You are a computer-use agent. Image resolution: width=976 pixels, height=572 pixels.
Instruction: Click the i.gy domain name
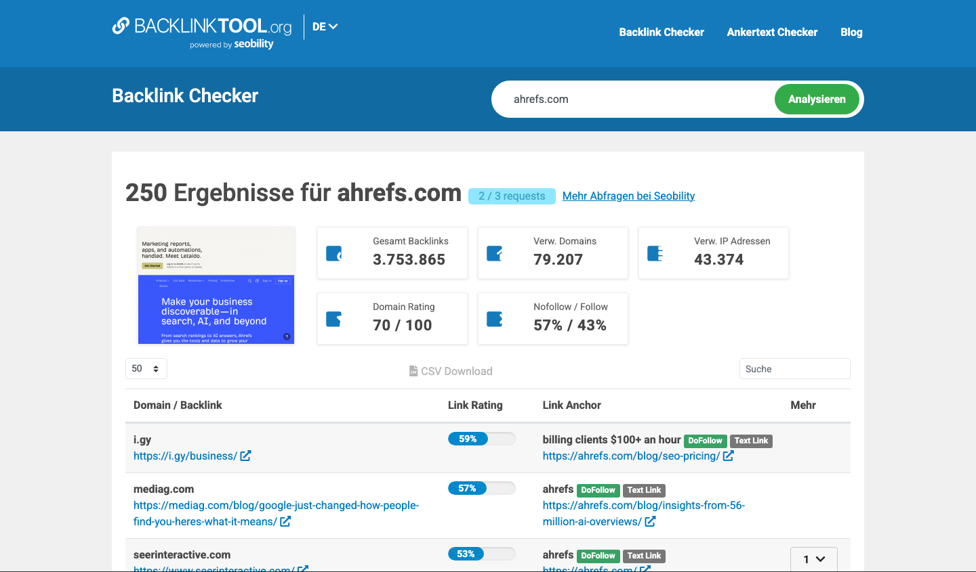tap(142, 439)
